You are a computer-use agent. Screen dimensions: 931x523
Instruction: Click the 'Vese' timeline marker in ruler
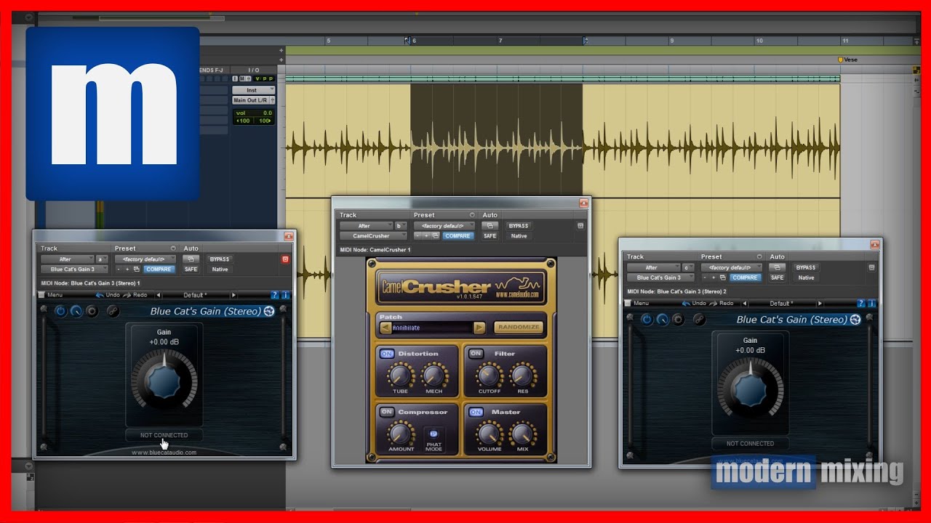(848, 60)
